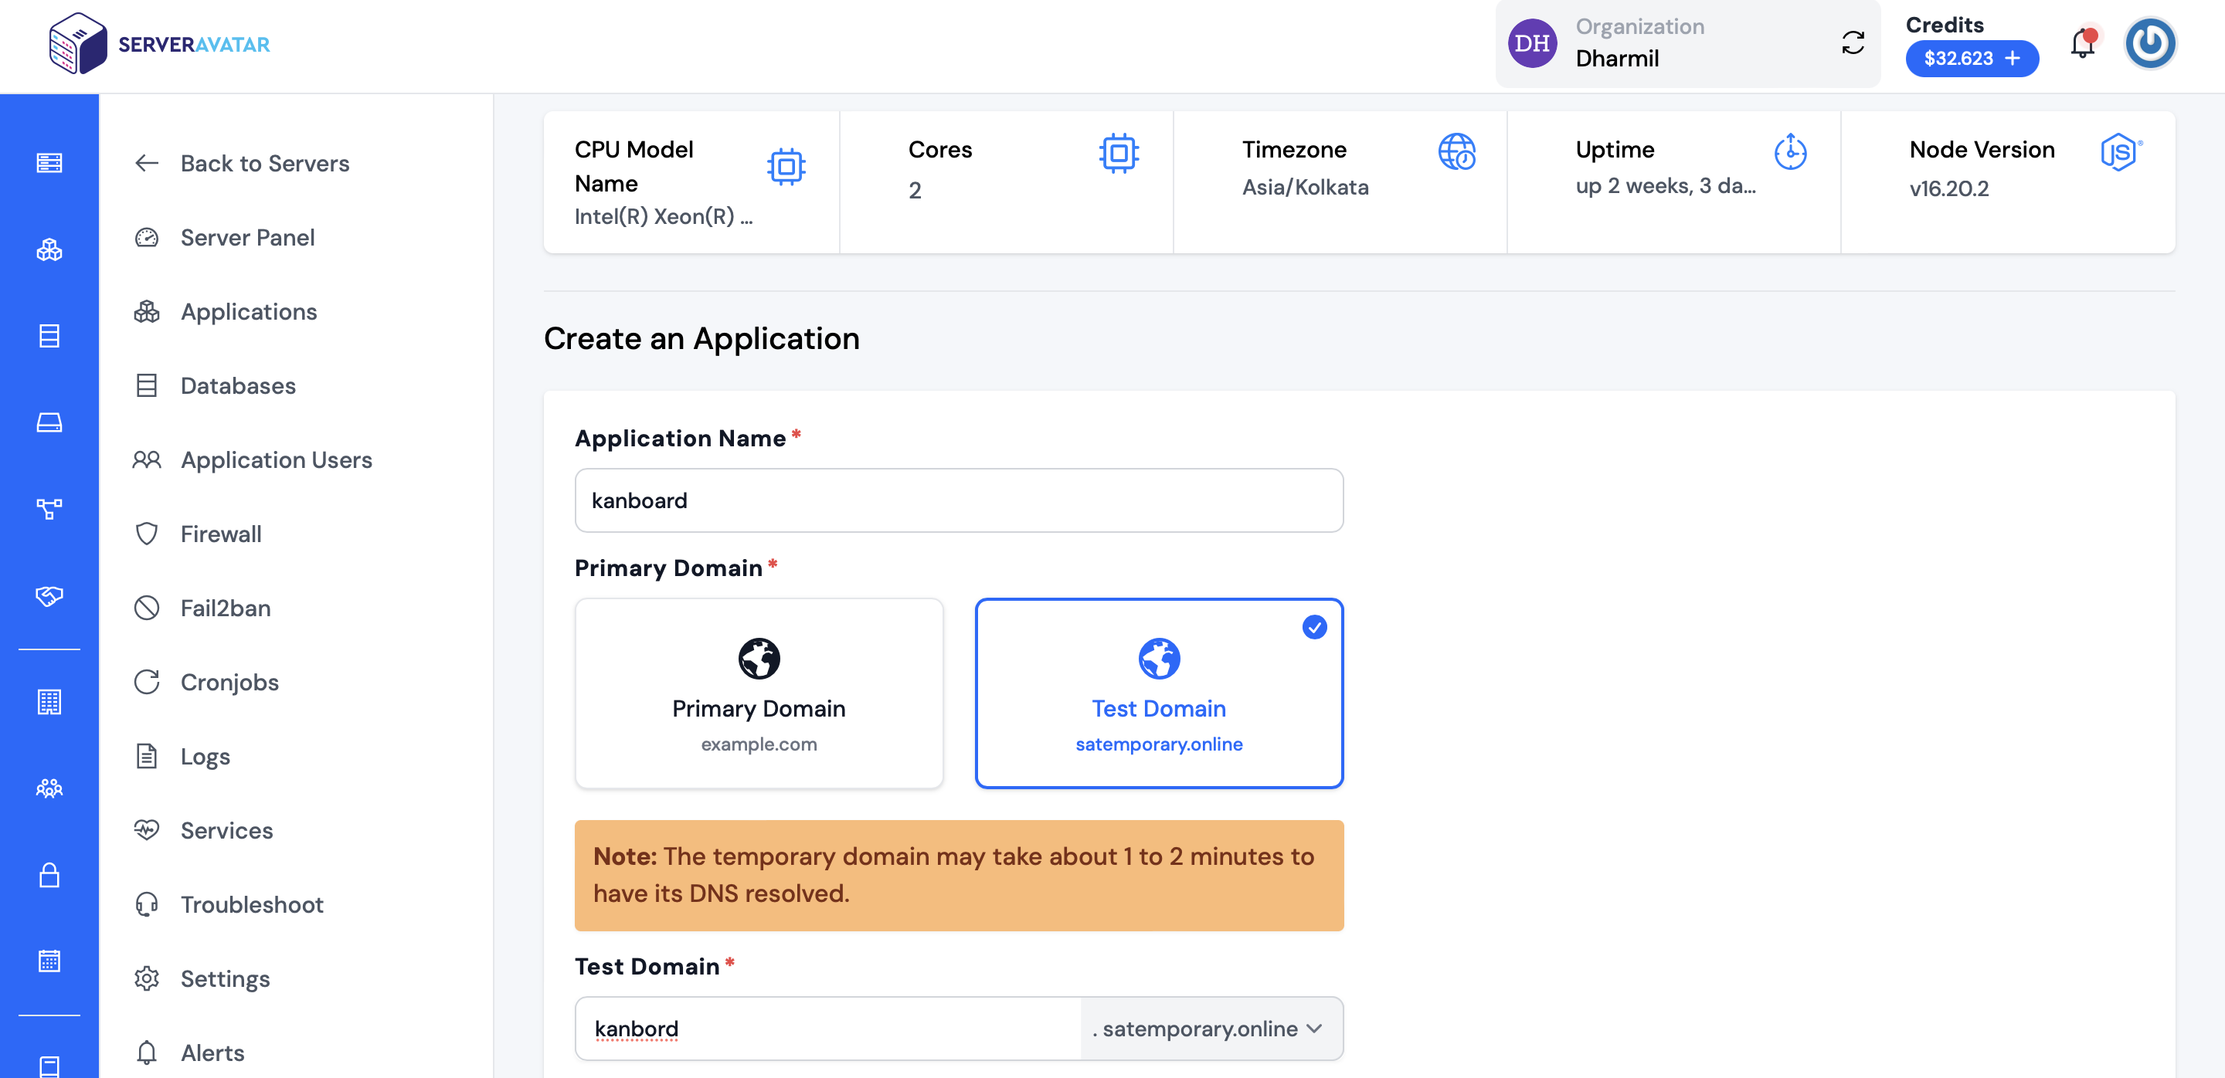Click the organization refresh/switch arrows icon
Image resolution: width=2225 pixels, height=1078 pixels.
1853,43
